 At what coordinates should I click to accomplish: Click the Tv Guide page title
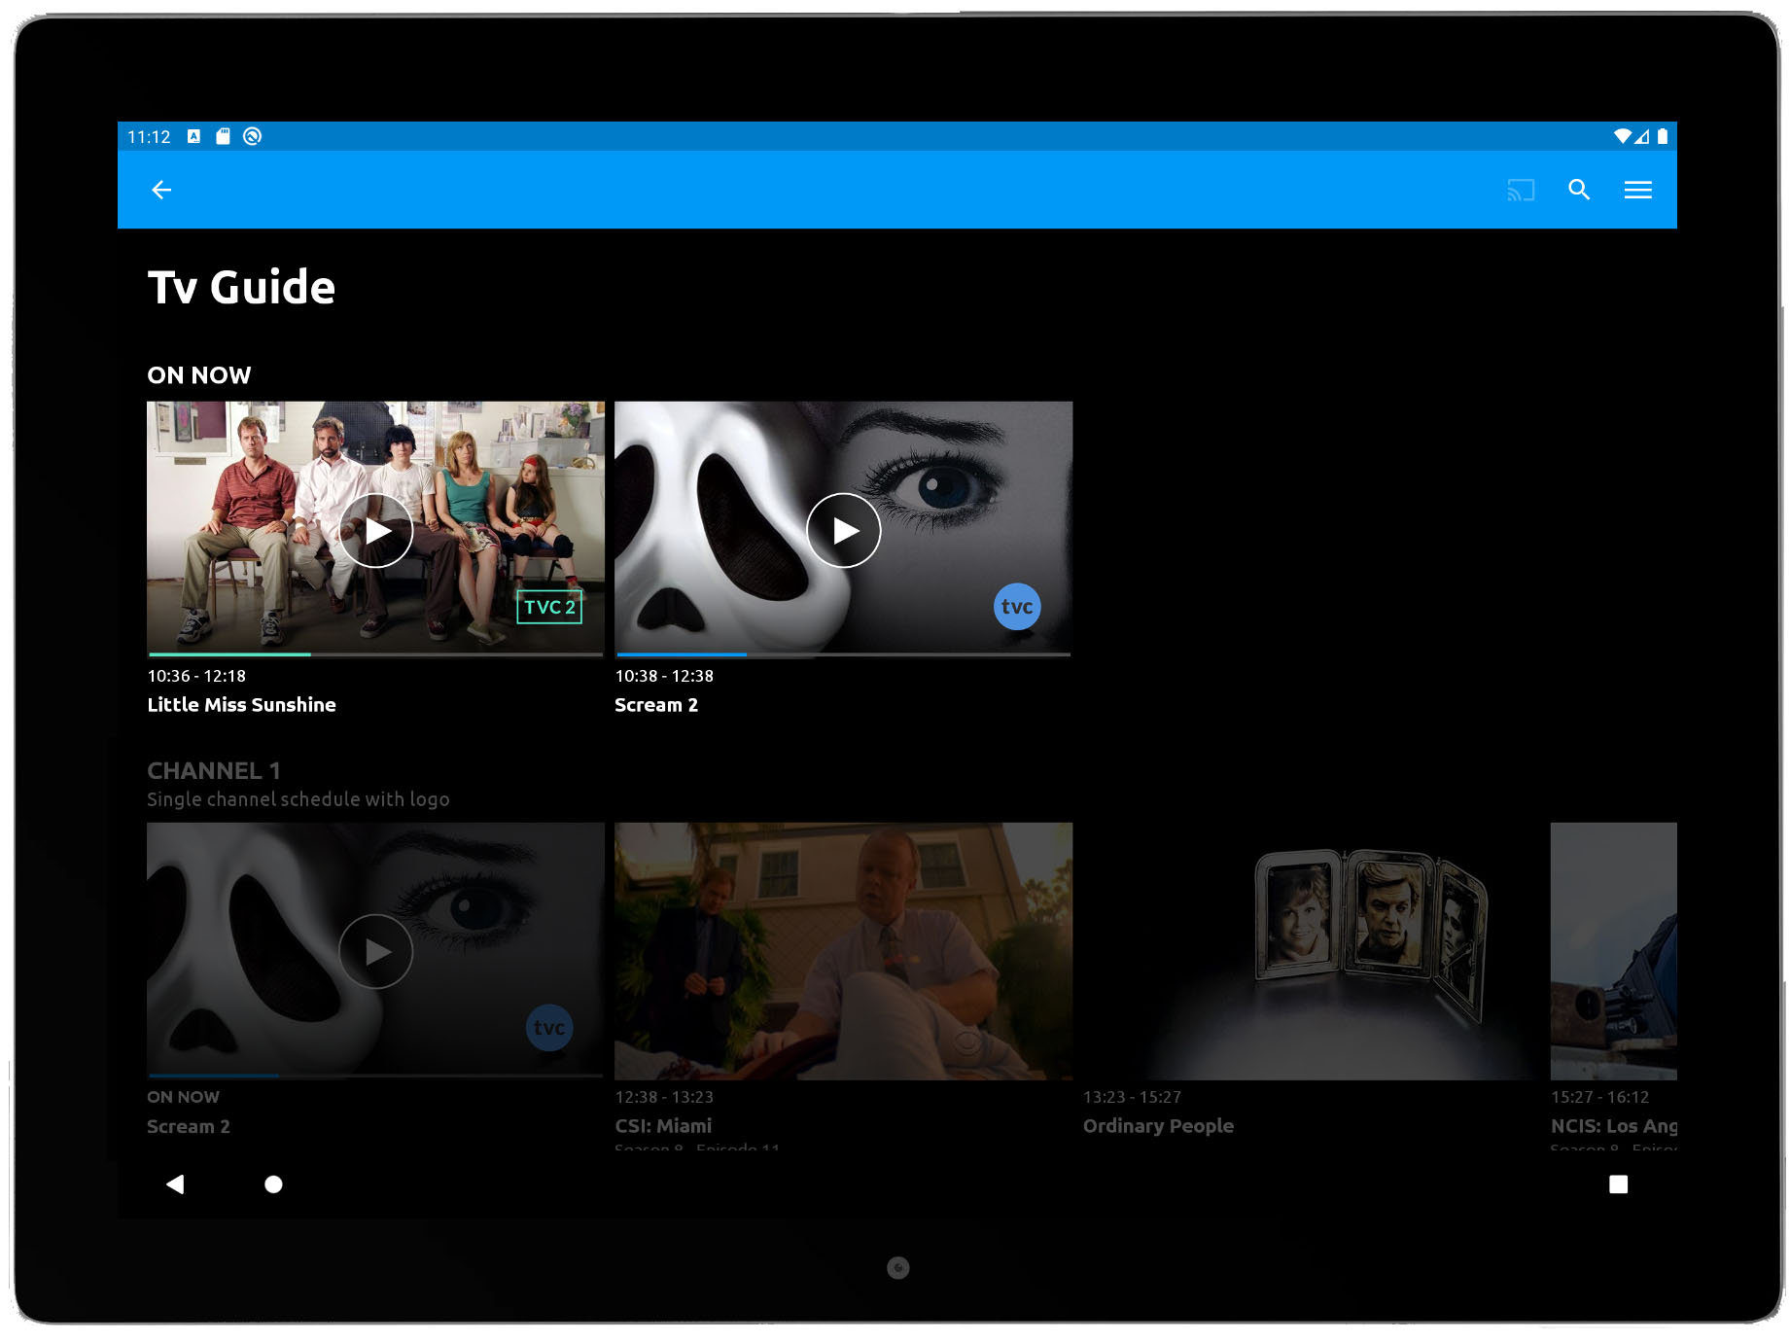[241, 288]
